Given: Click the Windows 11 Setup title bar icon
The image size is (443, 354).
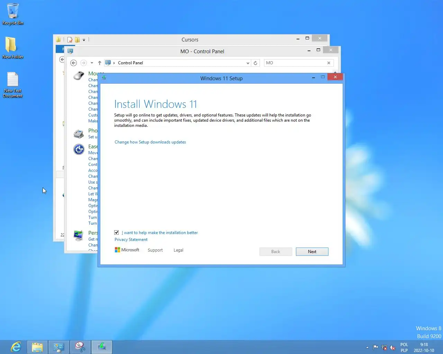Looking at the screenshot, I should (x=104, y=78).
